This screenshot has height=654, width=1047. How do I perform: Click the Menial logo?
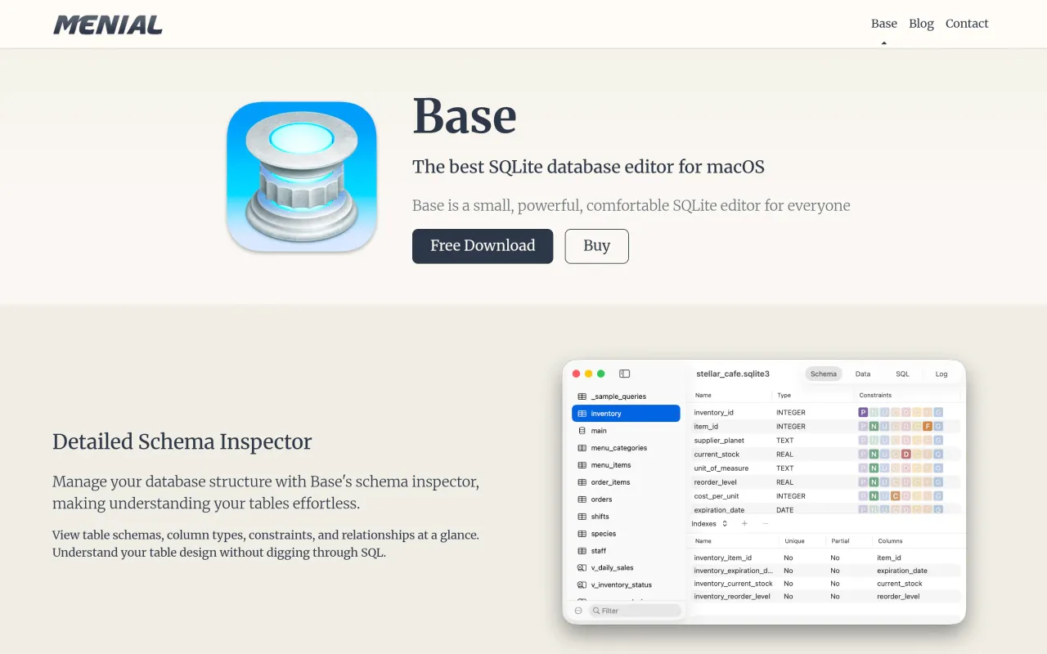[x=108, y=25]
